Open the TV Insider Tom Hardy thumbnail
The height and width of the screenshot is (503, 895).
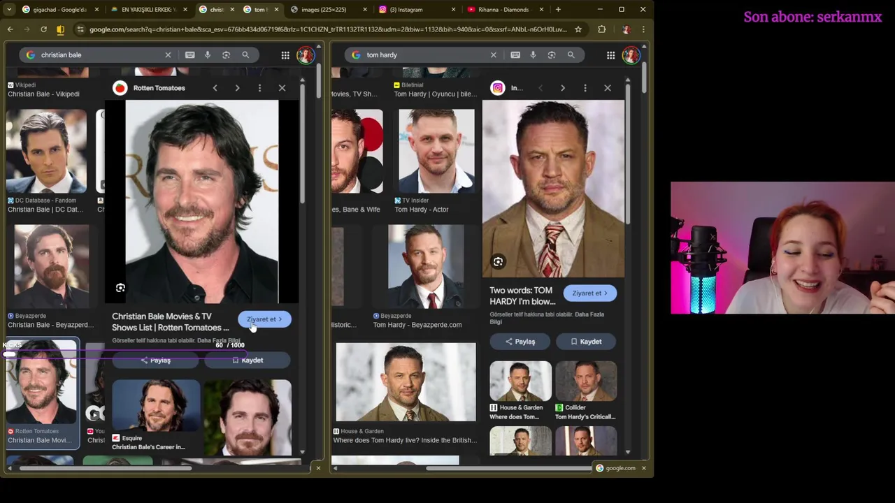(x=436, y=152)
